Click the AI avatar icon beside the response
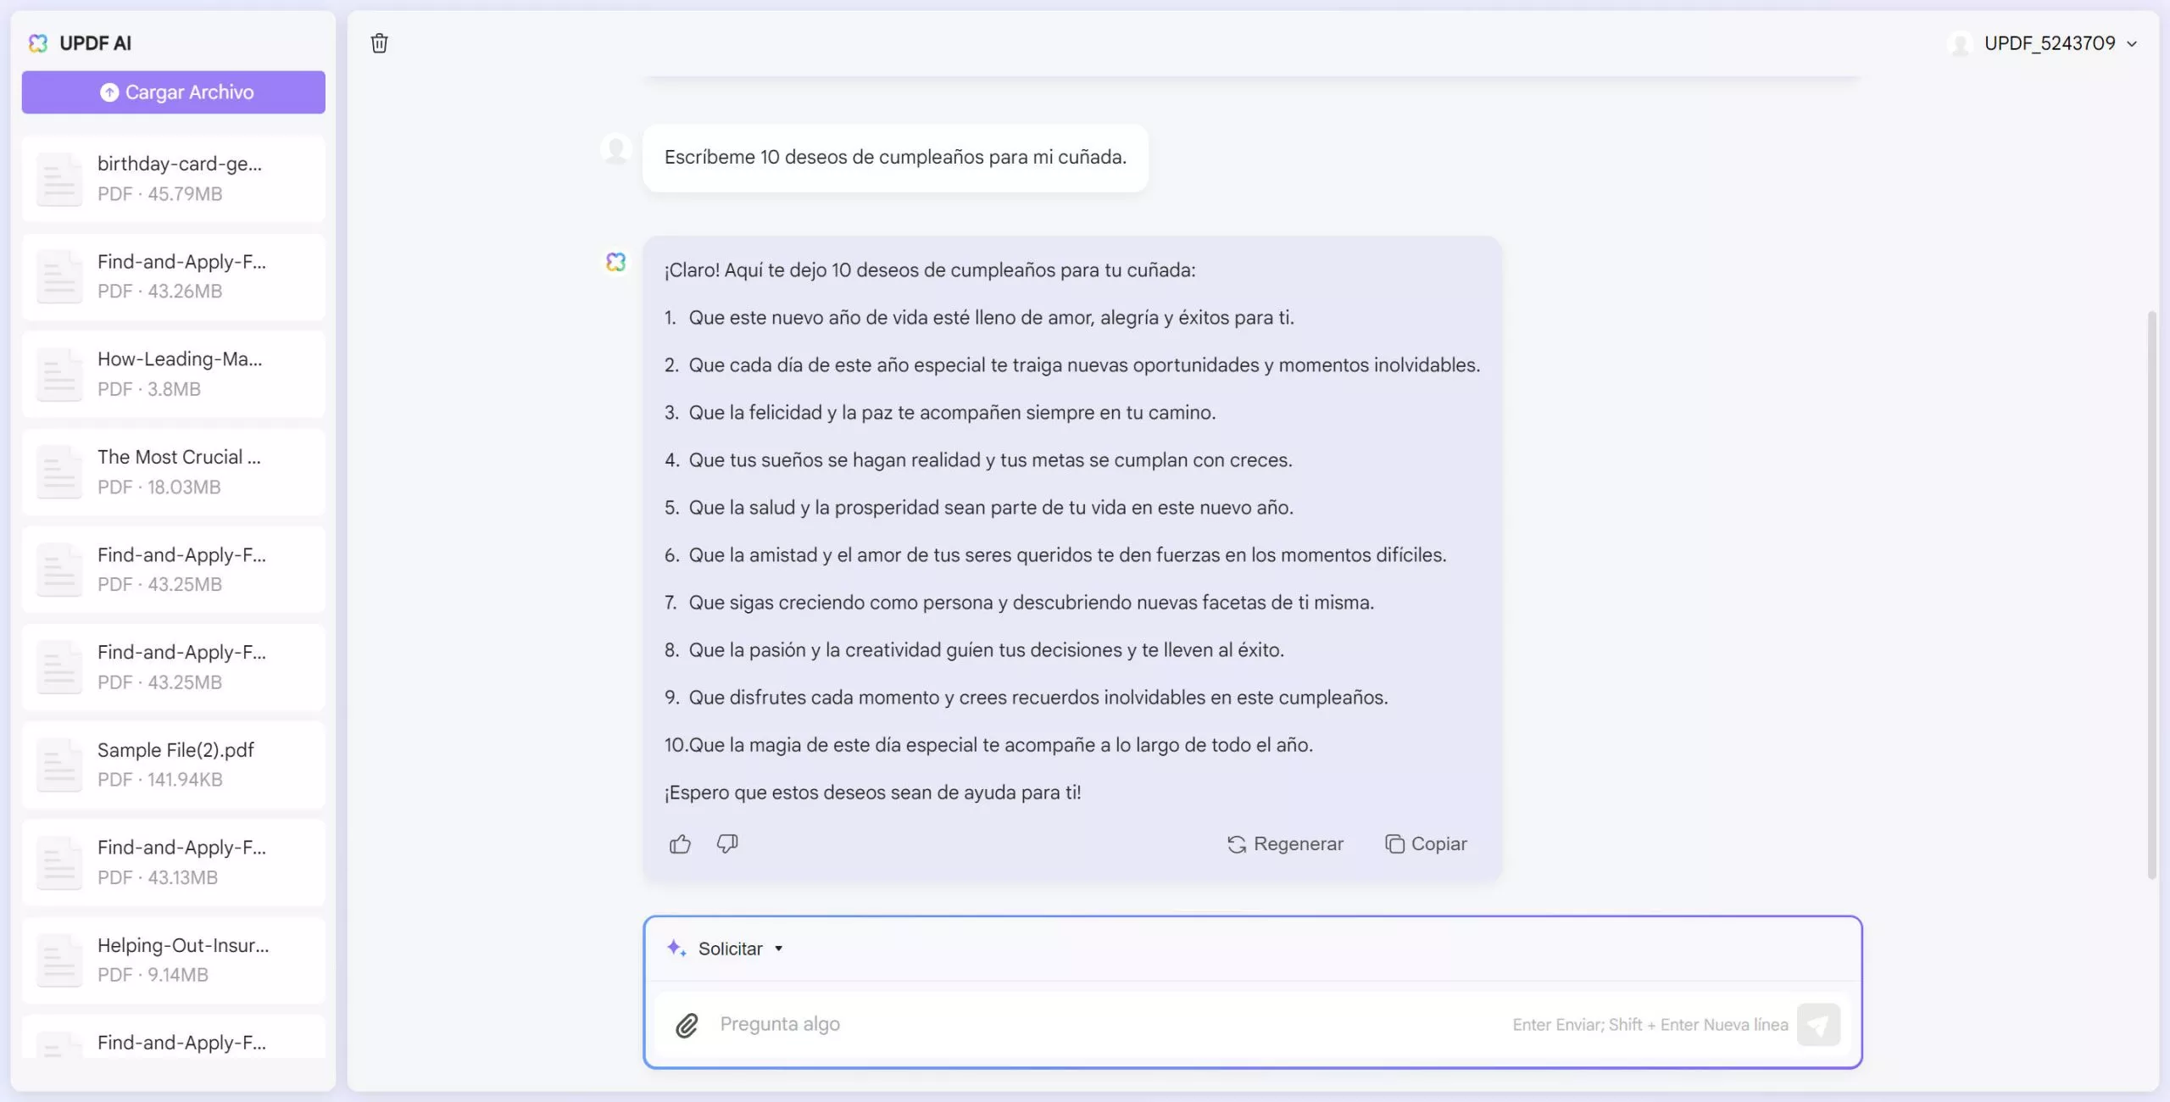The image size is (2170, 1102). pyautogui.click(x=616, y=262)
